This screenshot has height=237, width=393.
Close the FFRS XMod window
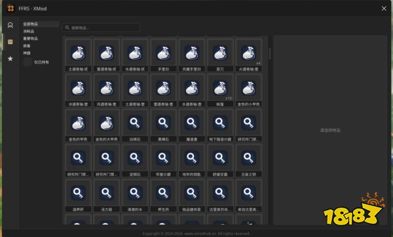(384, 9)
